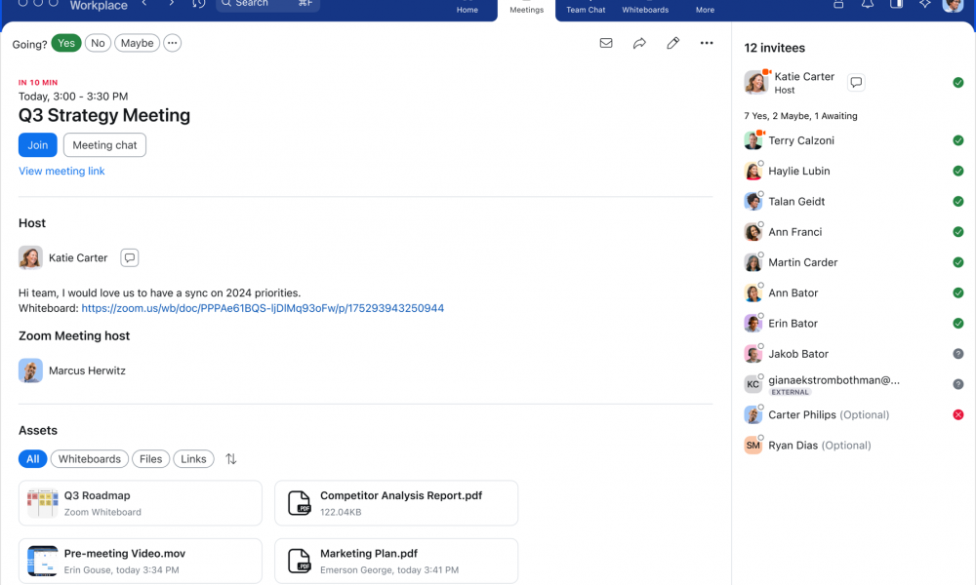Switch to Team Chat tab
The width and height of the screenshot is (976, 585).
(x=586, y=9)
